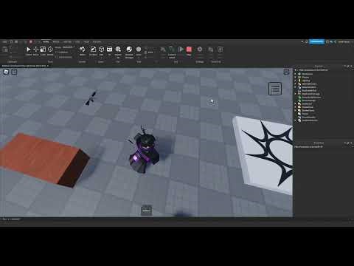Open the Toolbox panel
This screenshot has width=354, height=266.
(x=93, y=50)
